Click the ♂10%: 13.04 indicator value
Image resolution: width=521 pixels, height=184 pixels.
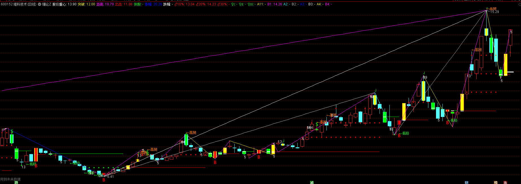(184, 5)
